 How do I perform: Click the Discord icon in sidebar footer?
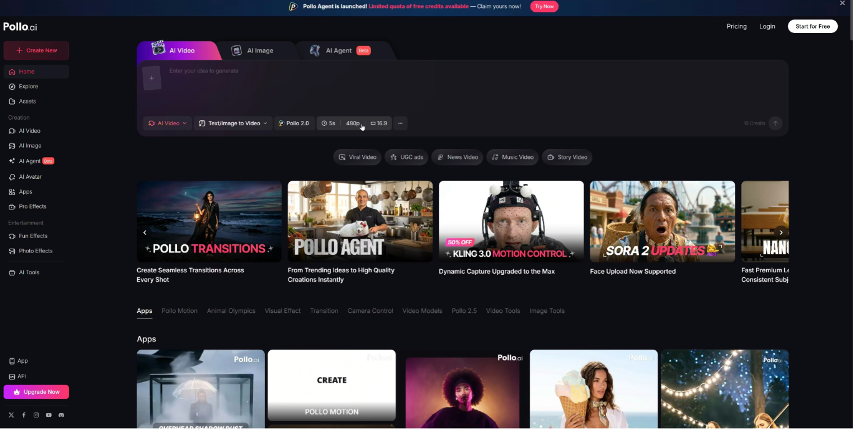point(61,415)
